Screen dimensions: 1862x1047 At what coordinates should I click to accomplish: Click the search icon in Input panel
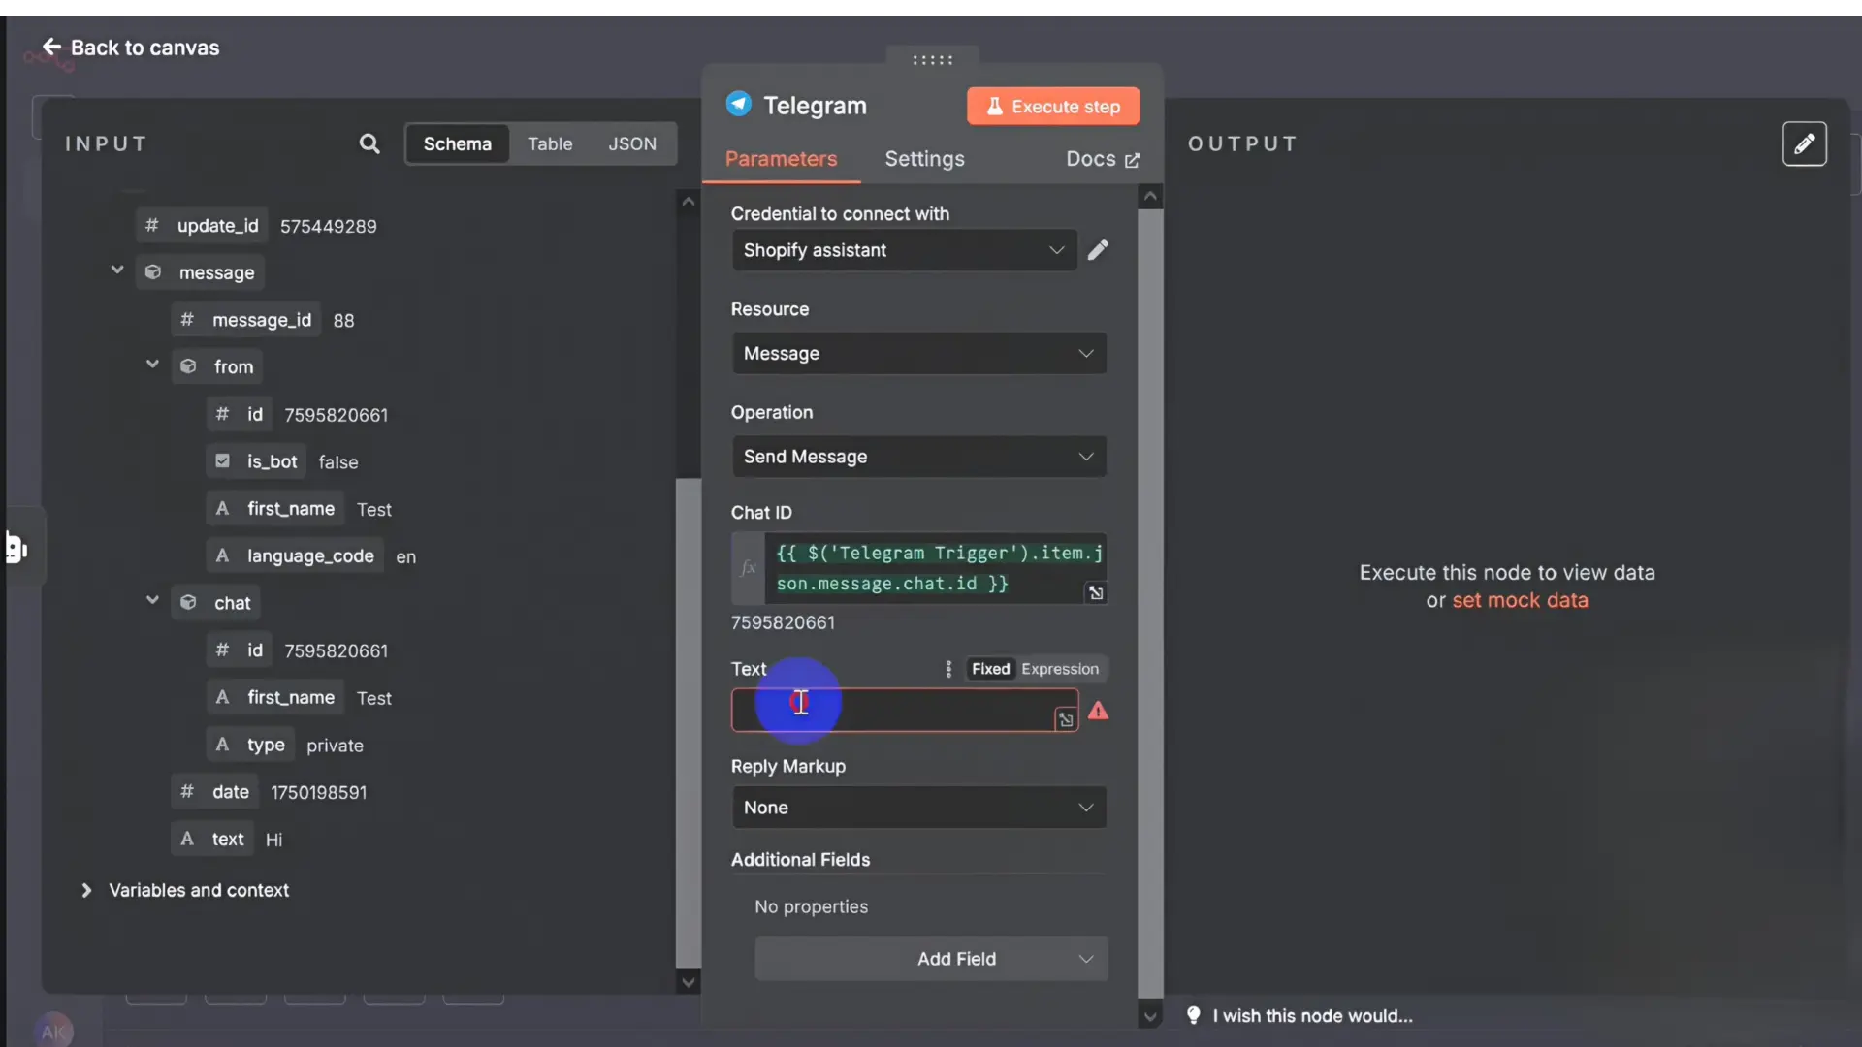tap(369, 143)
